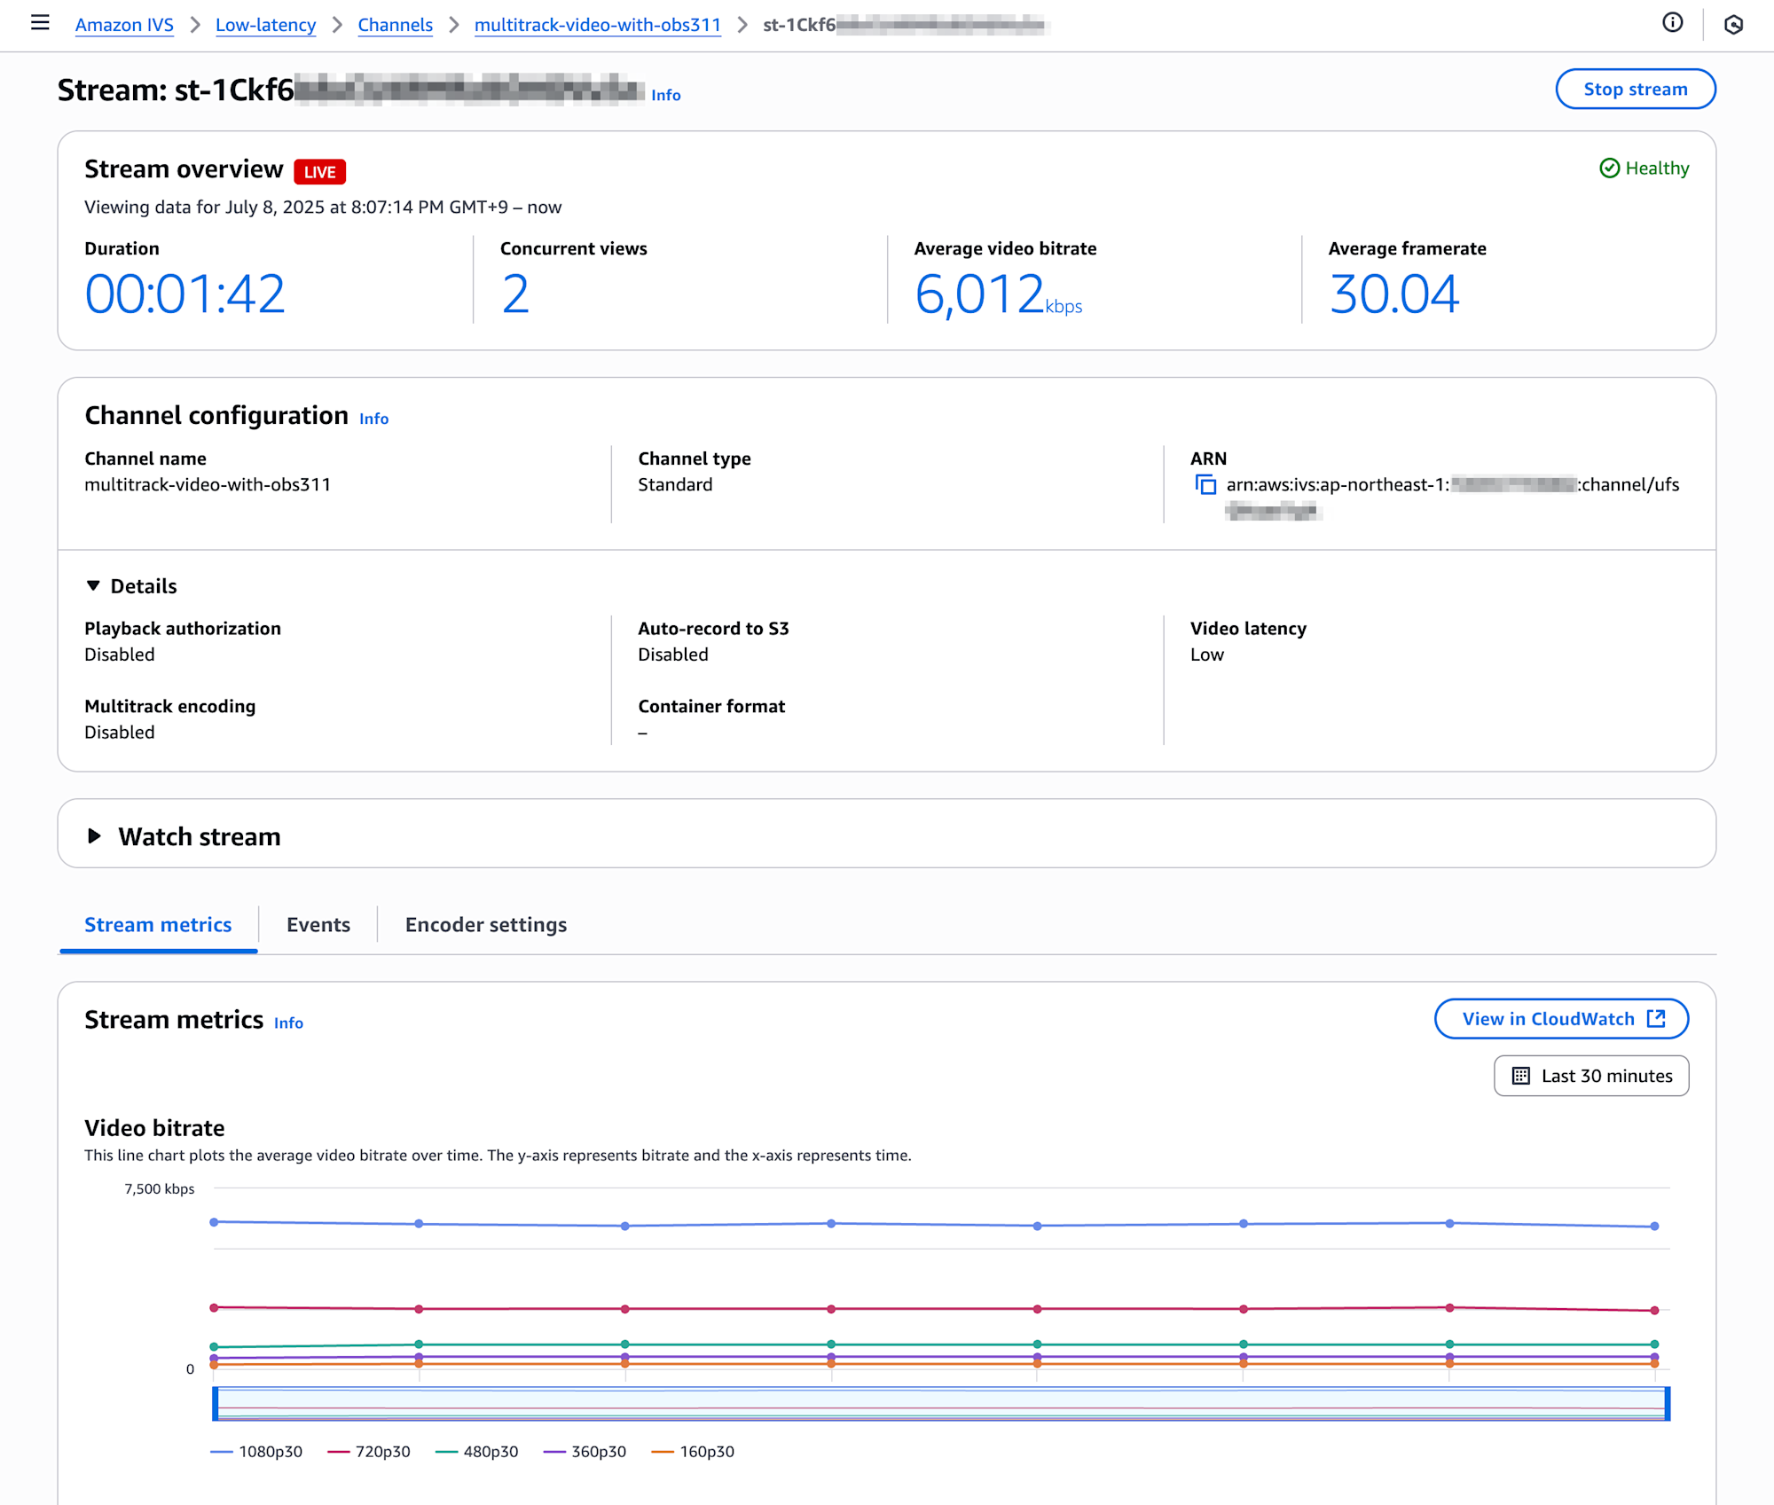Click the Multitrack encoding label
This screenshot has width=1774, height=1505.
pyautogui.click(x=169, y=707)
